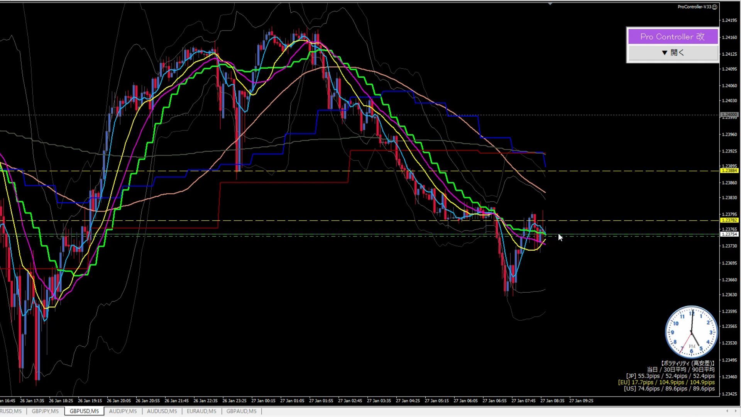Viewport: 741px width, 417px height.
Task: Click the 1.24160 price scale value
Action: tap(729, 37)
